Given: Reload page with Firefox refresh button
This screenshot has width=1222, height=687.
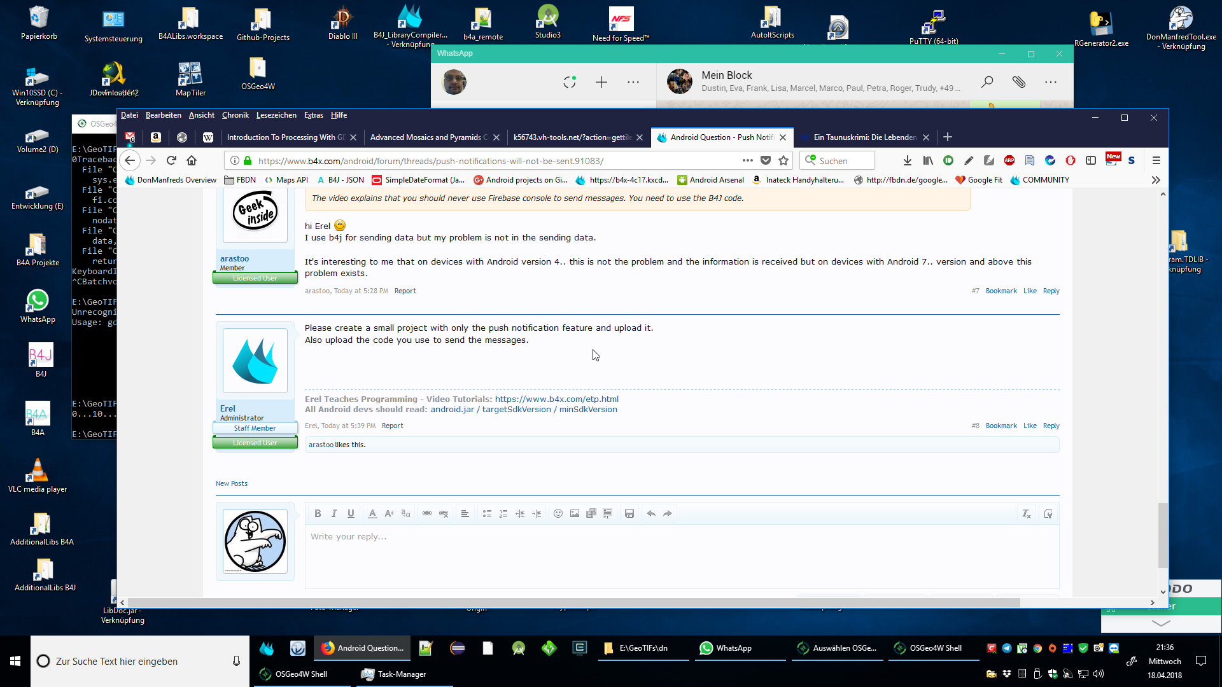Looking at the screenshot, I should pyautogui.click(x=171, y=160).
